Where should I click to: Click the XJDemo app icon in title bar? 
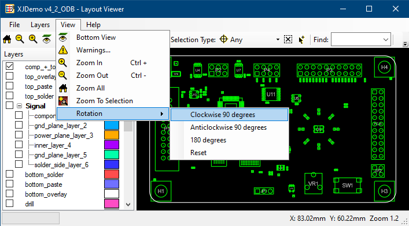coord(10,9)
